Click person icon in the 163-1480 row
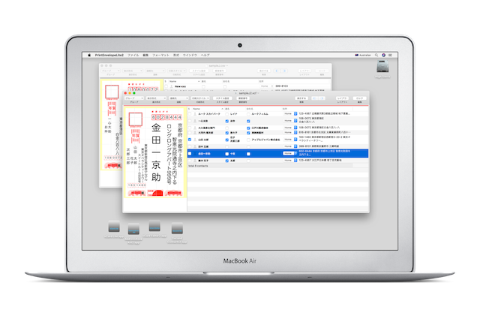 [195, 140]
